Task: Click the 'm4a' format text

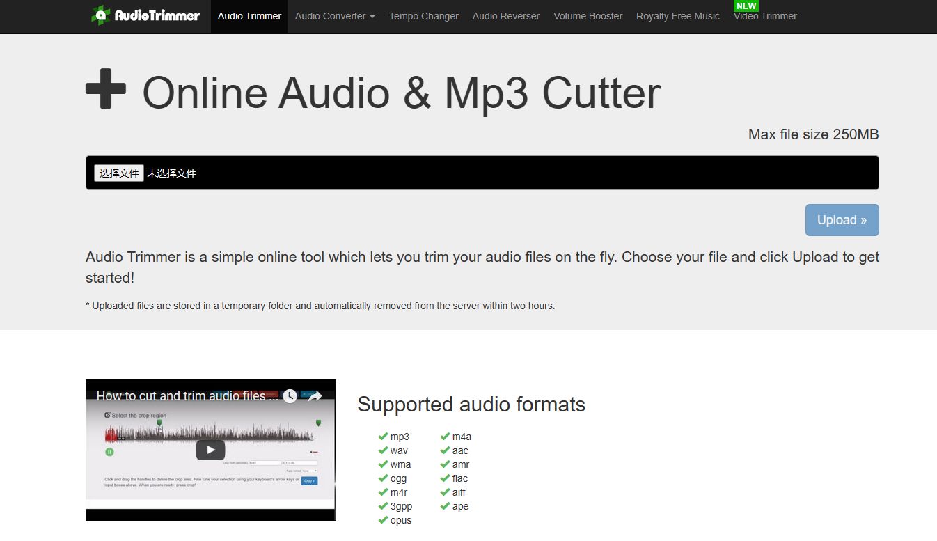Action: tap(462, 437)
